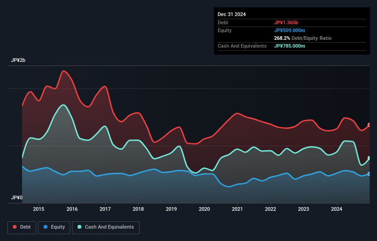Click the 2020 x-axis label
Screen dimensions: 377x241
click(x=204, y=209)
